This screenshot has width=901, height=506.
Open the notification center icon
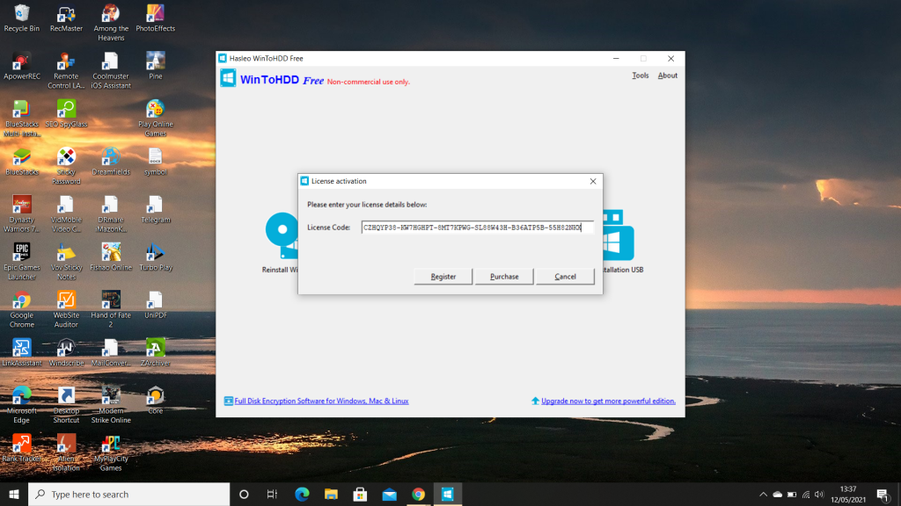883,494
